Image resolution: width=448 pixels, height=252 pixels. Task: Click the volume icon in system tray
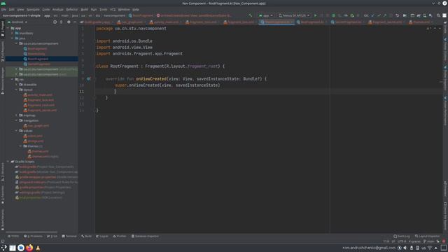coord(405,248)
